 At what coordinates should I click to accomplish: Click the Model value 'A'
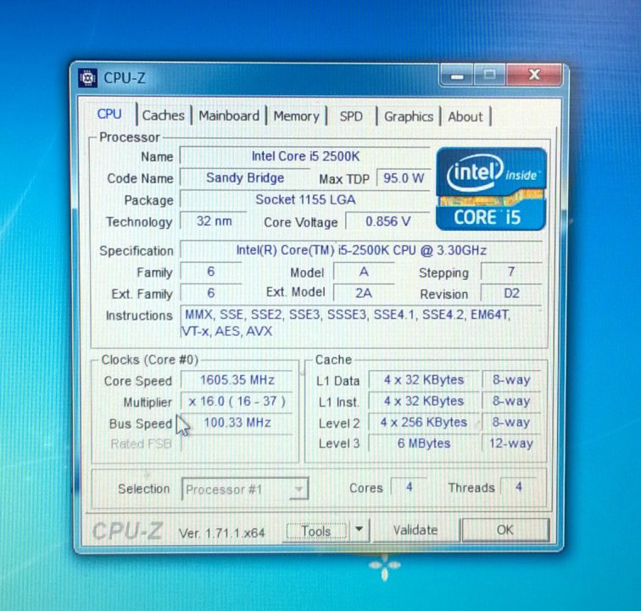364,272
